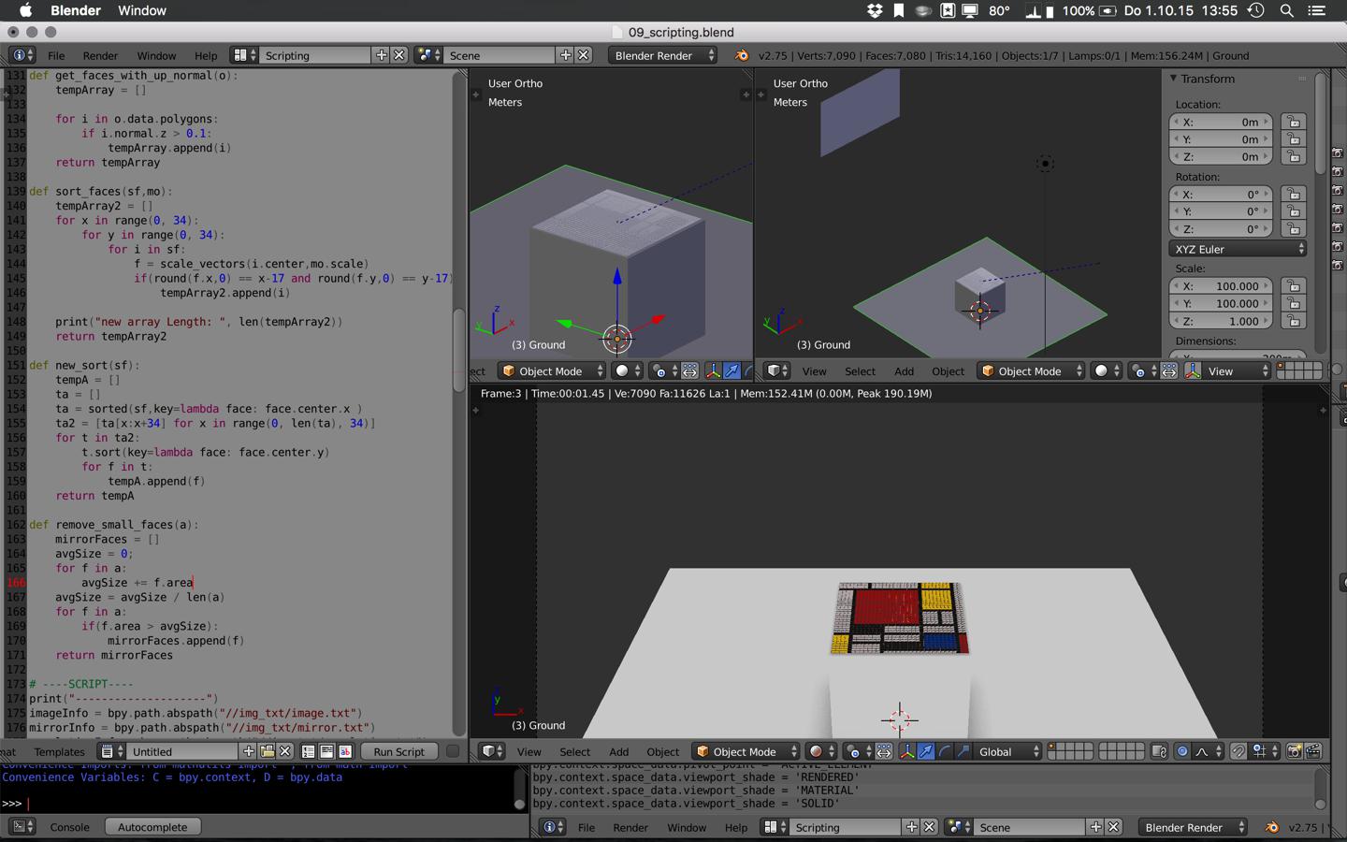Click OpenGL render animation clapper icon
The image size is (1347, 842).
pos(1313,751)
